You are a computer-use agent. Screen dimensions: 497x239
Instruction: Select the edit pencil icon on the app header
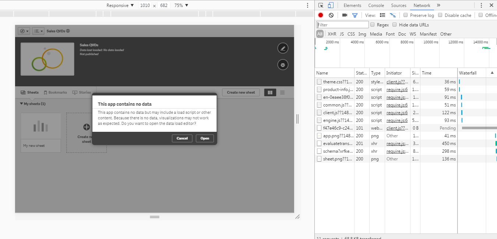pyautogui.click(x=282, y=48)
